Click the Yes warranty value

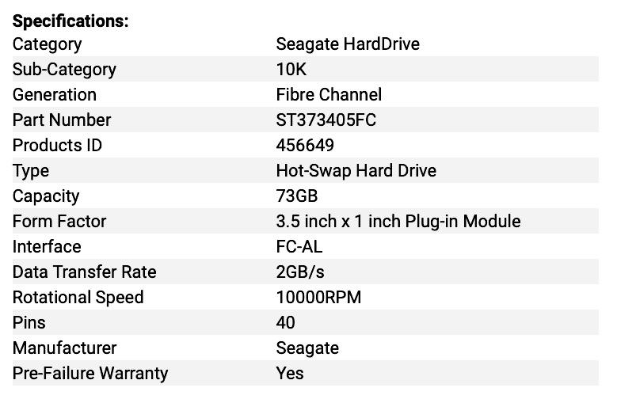[x=290, y=373]
